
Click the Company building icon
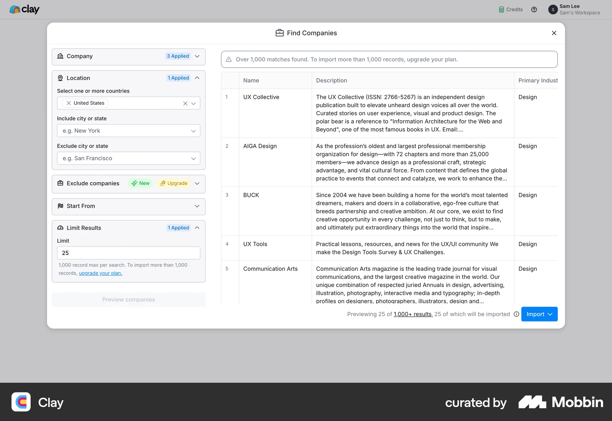tap(61, 56)
